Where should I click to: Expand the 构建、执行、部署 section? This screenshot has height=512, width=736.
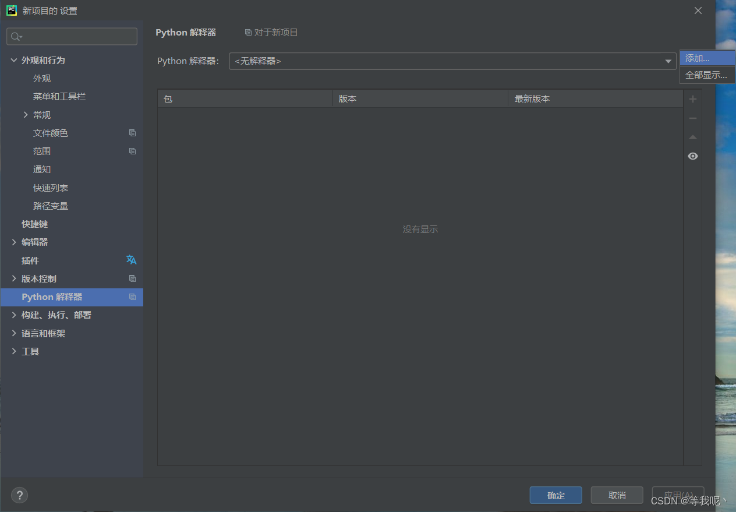point(14,315)
